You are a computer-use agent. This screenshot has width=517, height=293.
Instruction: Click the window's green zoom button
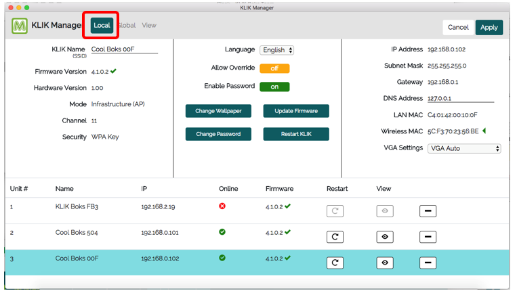[x=26, y=7]
